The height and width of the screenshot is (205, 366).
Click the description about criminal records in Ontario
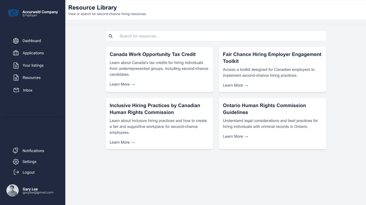coord(270,123)
